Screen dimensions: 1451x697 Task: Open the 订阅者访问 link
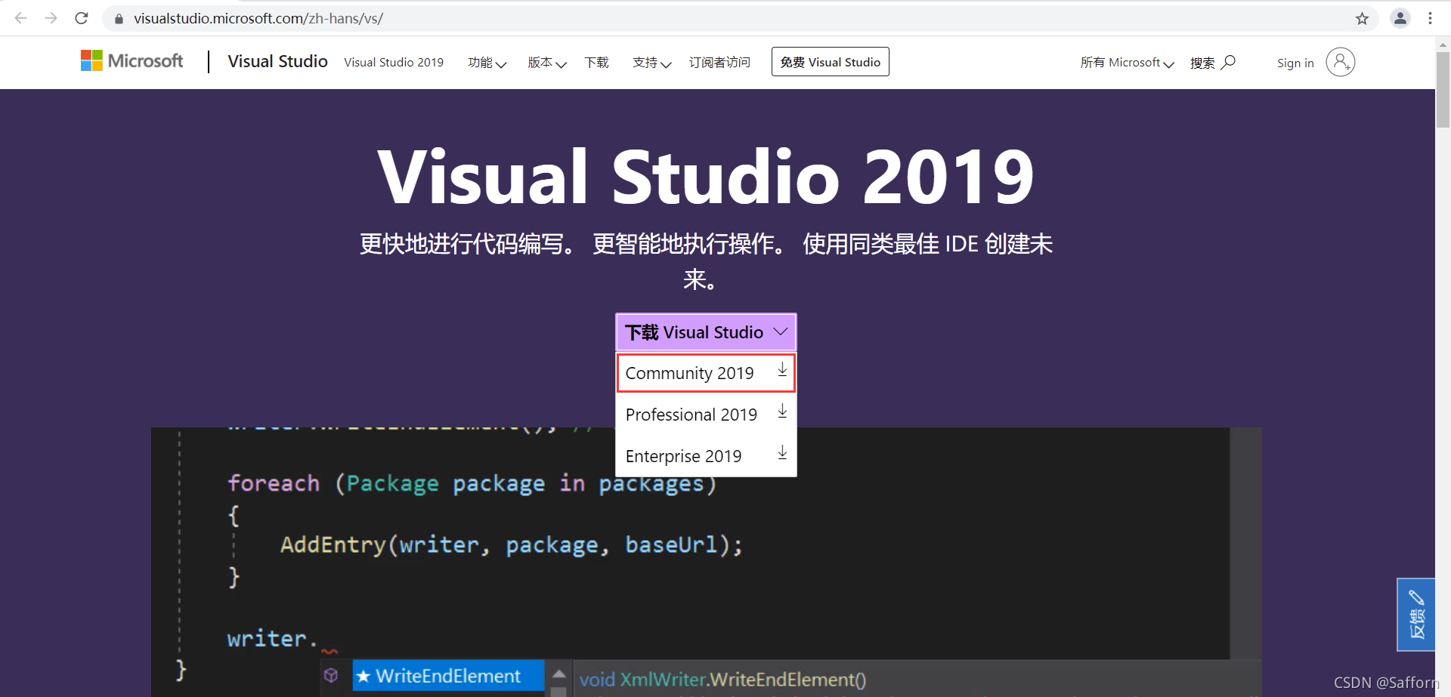[x=719, y=63]
